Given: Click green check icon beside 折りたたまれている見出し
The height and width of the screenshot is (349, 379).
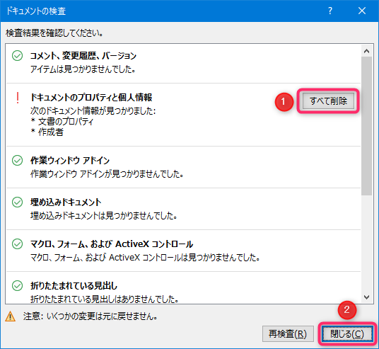Looking at the screenshot, I should (x=18, y=285).
